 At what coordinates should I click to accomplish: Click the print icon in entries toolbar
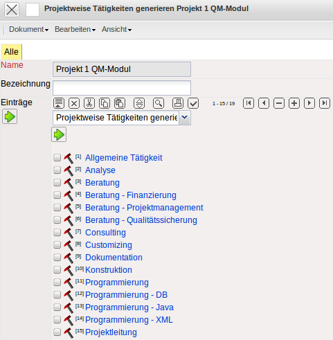pos(178,103)
